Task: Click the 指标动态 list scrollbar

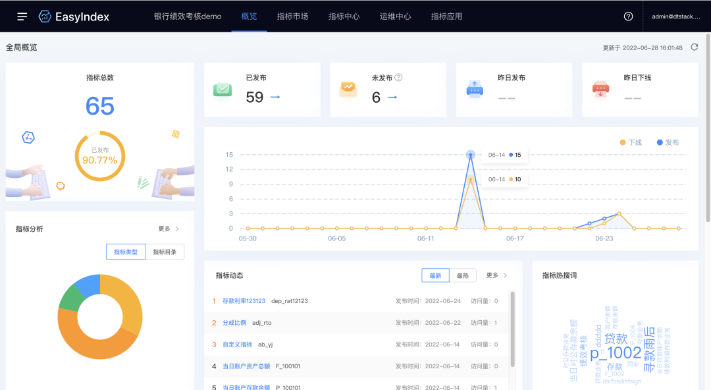Action: pyautogui.click(x=512, y=329)
